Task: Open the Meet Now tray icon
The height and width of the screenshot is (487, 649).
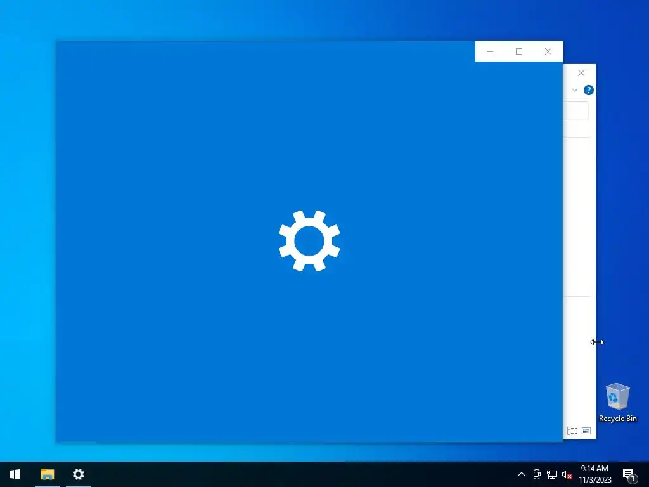Action: point(537,474)
